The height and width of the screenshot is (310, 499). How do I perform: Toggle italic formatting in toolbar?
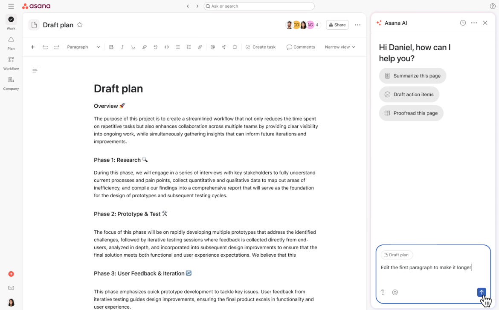coord(122,47)
